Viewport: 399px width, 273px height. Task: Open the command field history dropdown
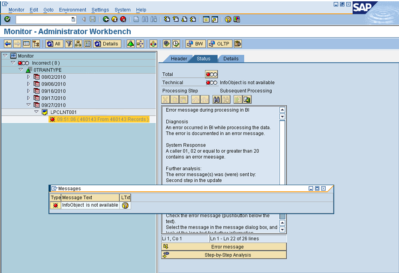[x=73, y=19]
